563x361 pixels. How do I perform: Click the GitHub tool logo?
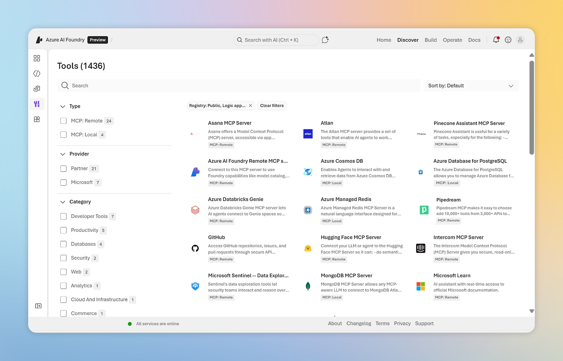(x=195, y=248)
